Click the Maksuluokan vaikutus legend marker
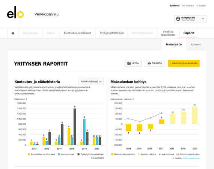The image size is (214, 169). point(112,154)
